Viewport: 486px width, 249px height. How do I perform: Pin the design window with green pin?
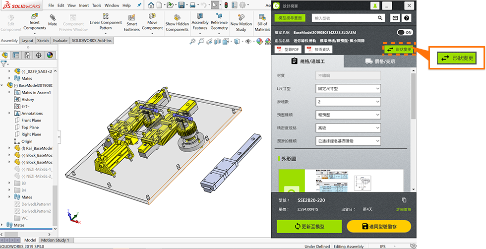(375, 5)
